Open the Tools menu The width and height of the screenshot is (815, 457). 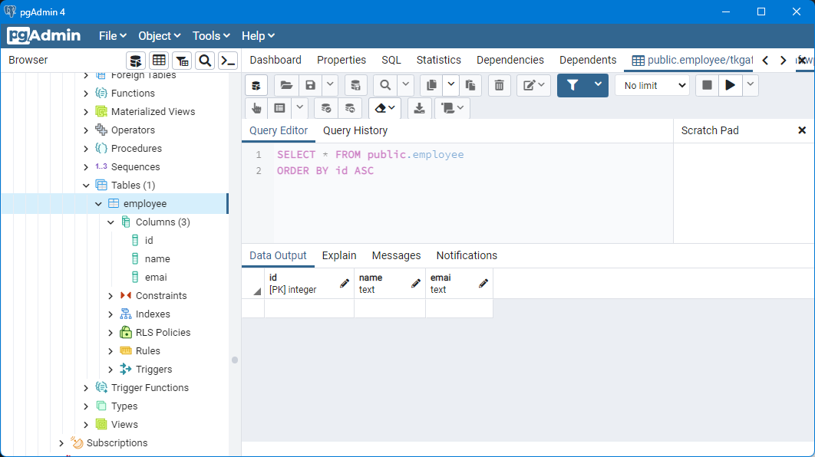click(x=211, y=36)
